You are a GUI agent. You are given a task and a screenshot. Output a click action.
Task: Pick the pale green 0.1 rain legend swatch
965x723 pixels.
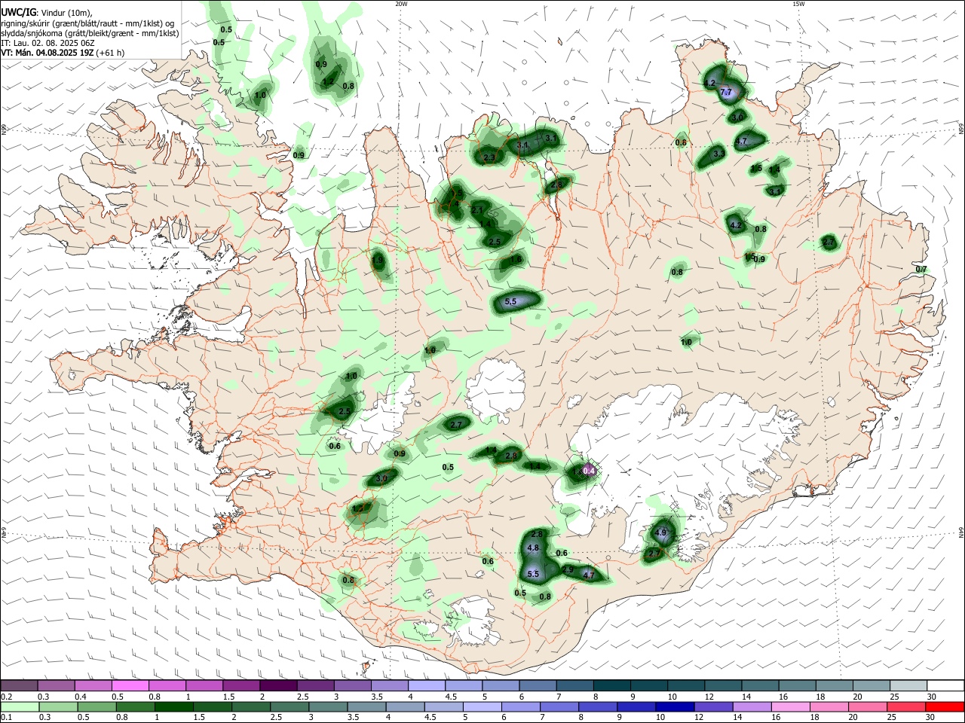pyautogui.click(x=20, y=706)
